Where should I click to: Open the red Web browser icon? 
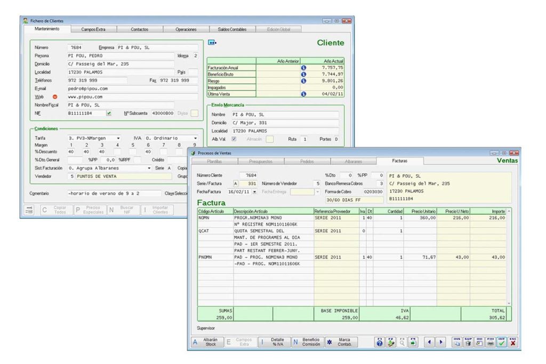pos(55,97)
